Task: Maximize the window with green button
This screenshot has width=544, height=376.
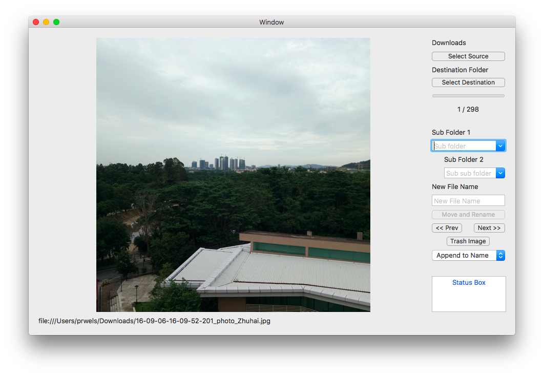Action: (56, 22)
